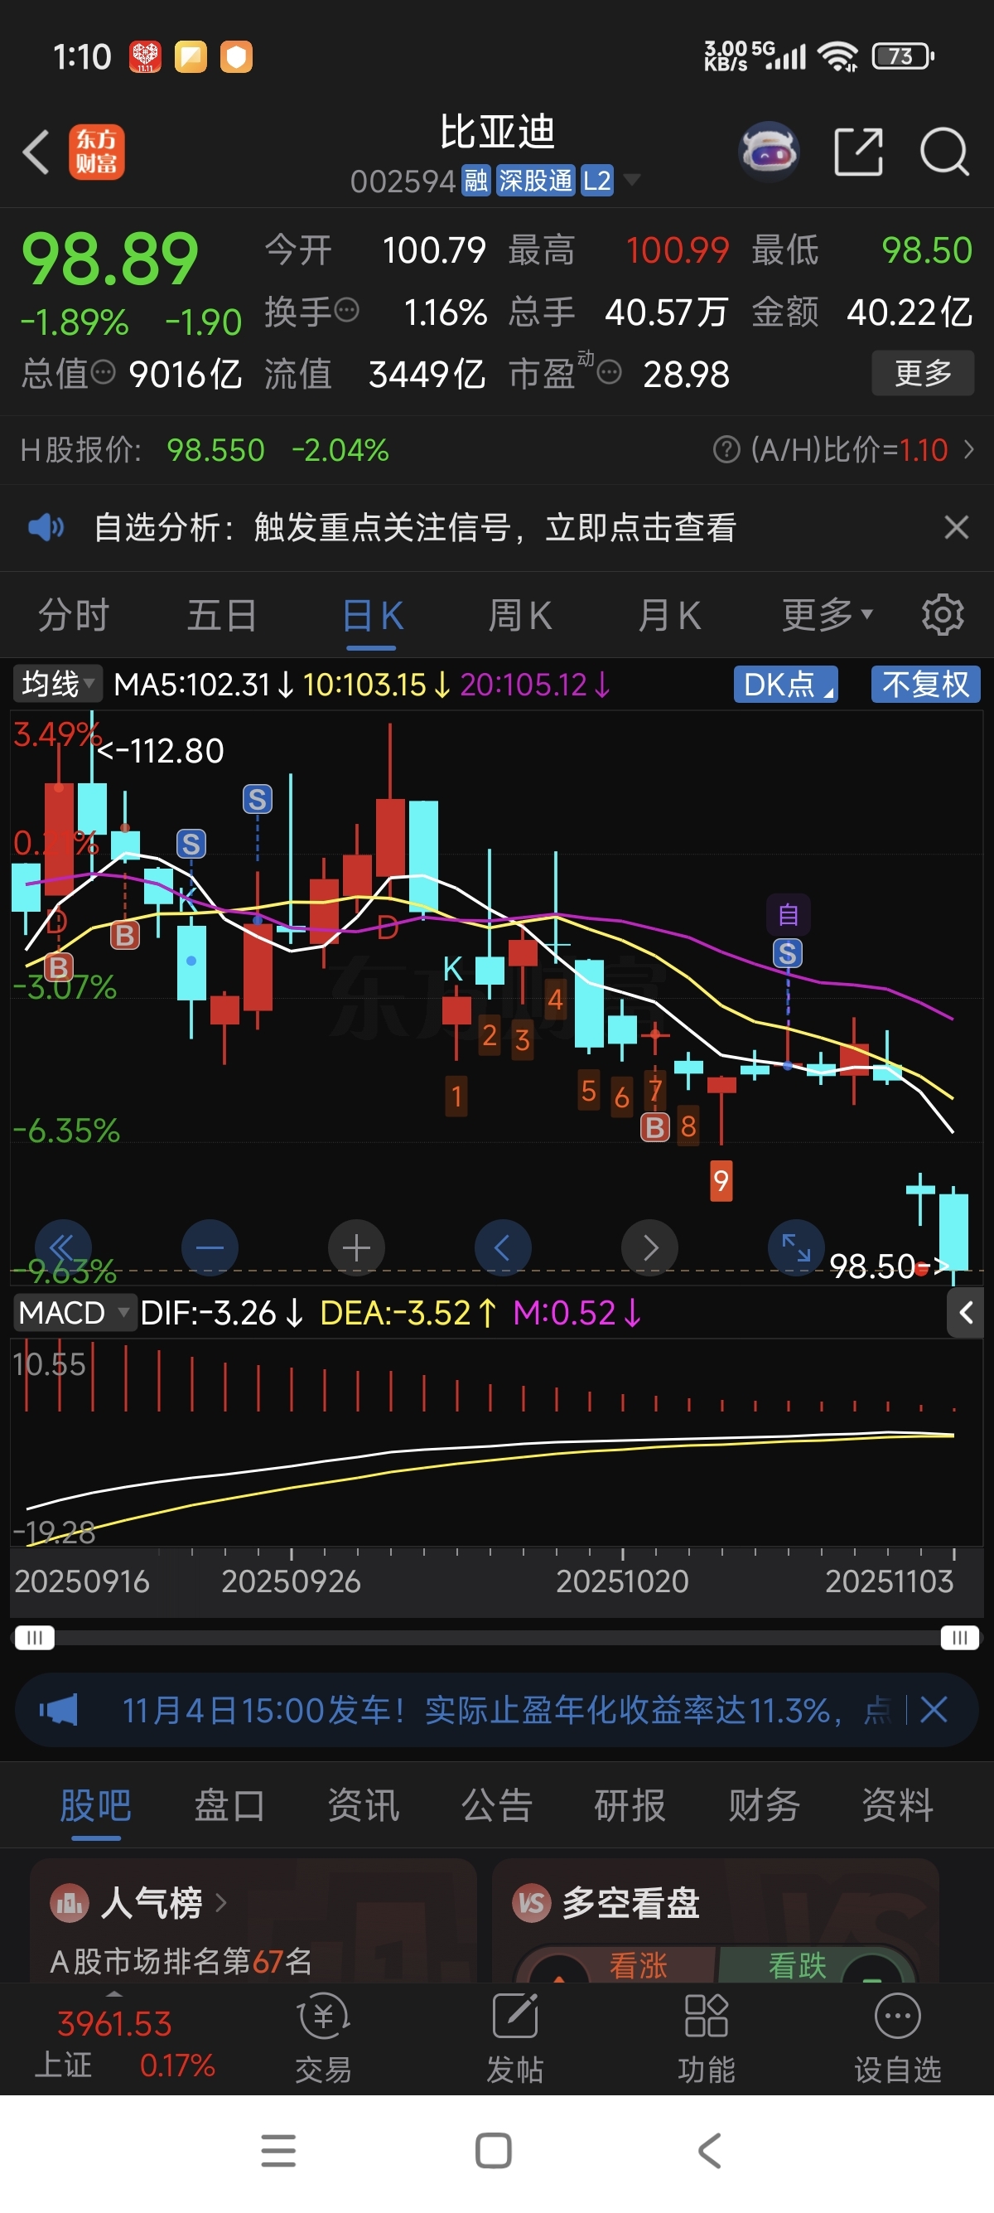Tap the 换手 info icon

click(x=346, y=310)
